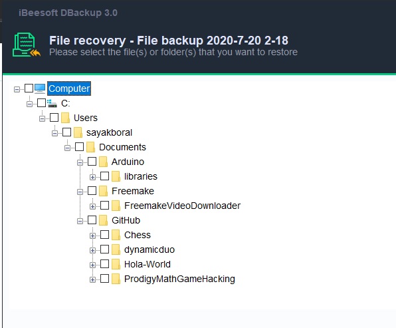The image size is (396, 328).
Task: Select the highlighted Computer label
Action: pyautogui.click(x=69, y=88)
